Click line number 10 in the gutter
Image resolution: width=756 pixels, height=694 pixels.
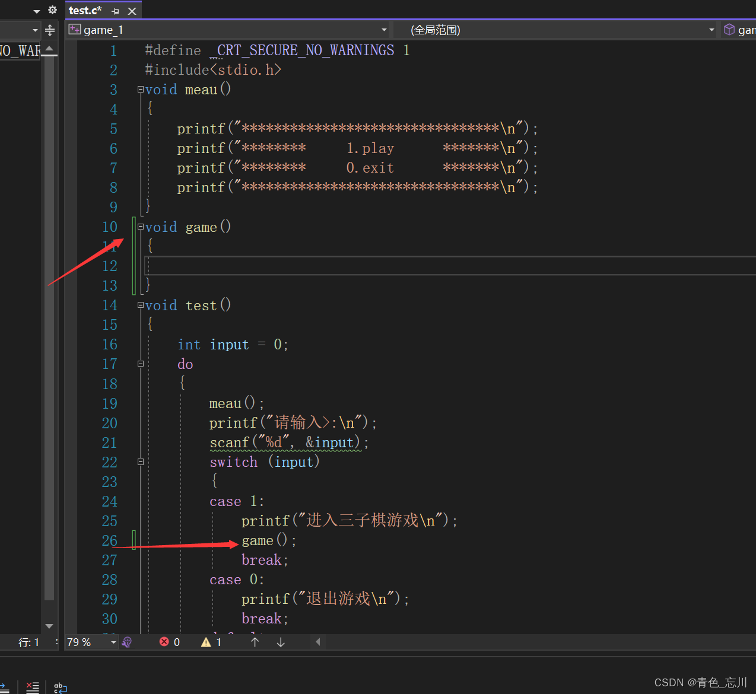coord(110,227)
